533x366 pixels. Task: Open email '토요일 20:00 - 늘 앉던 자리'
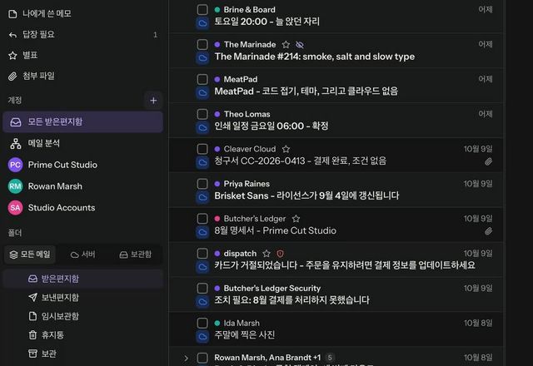click(266, 22)
